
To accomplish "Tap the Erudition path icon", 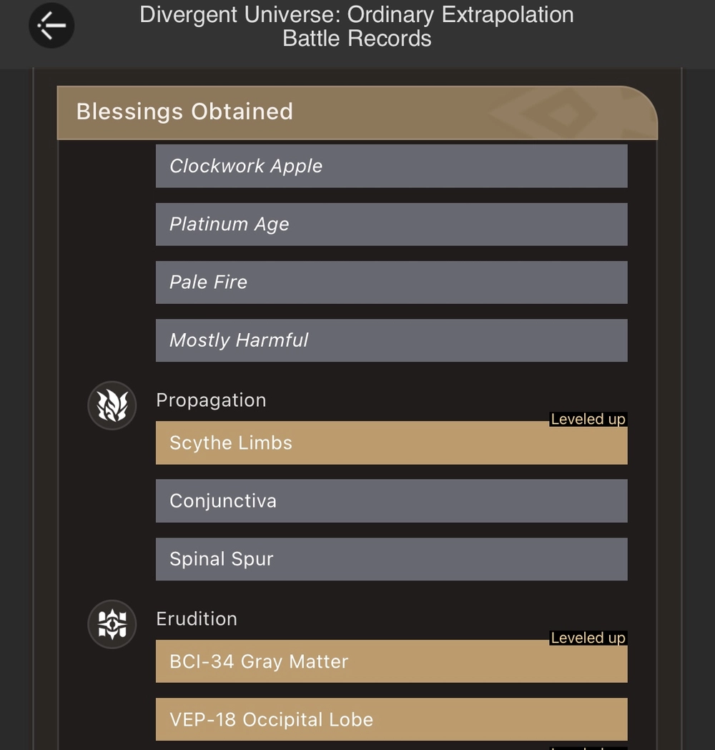I will (112, 624).
